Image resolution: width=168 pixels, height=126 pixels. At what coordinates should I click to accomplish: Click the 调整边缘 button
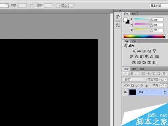click(65, 5)
